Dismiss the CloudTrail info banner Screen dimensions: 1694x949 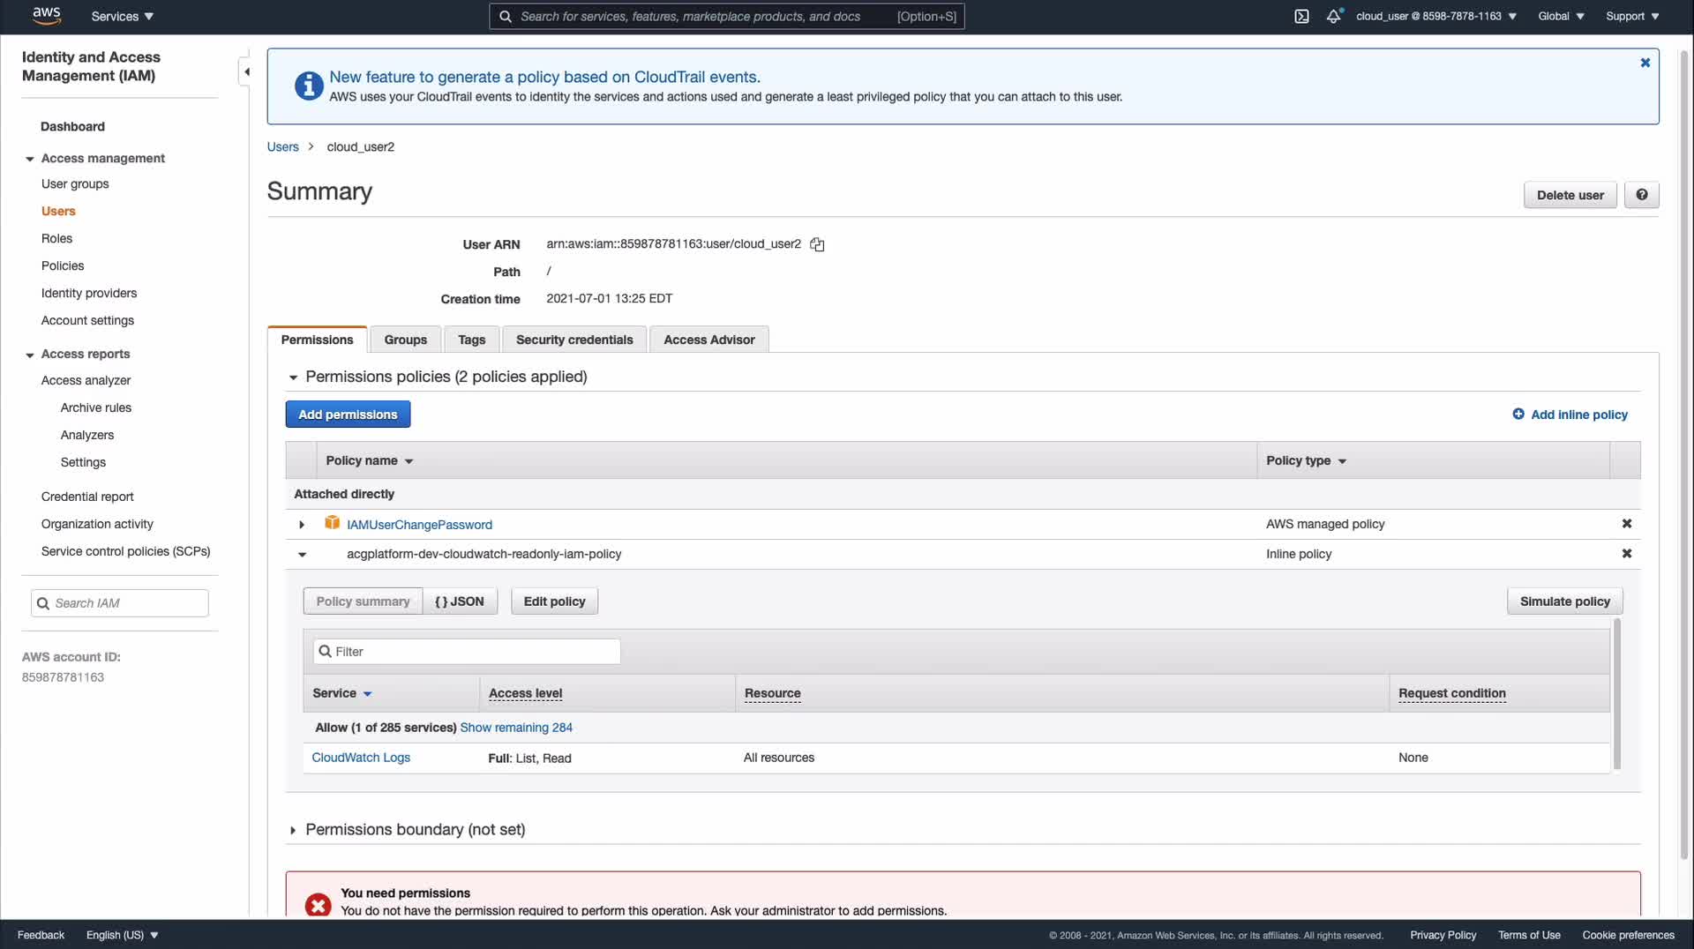point(1645,63)
